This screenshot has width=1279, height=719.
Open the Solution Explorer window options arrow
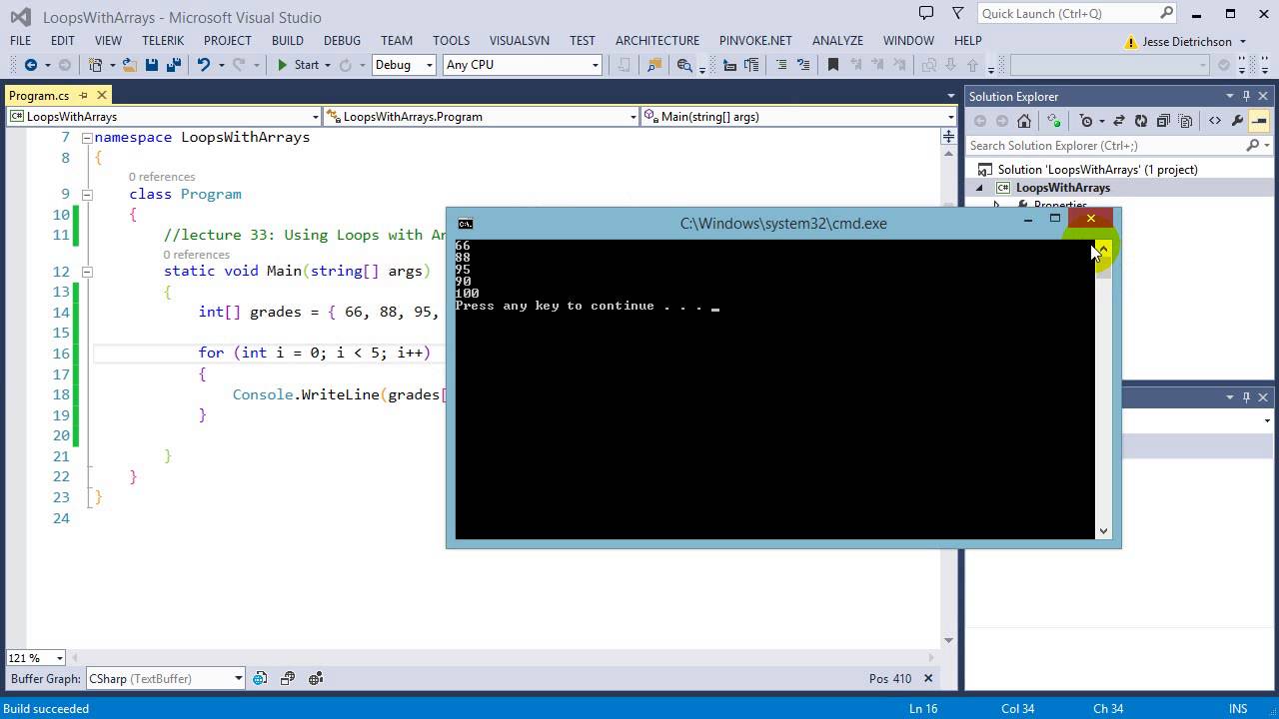(x=1230, y=96)
